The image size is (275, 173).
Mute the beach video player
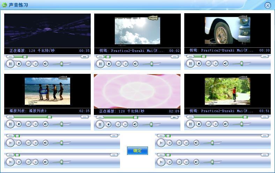tap(46, 124)
